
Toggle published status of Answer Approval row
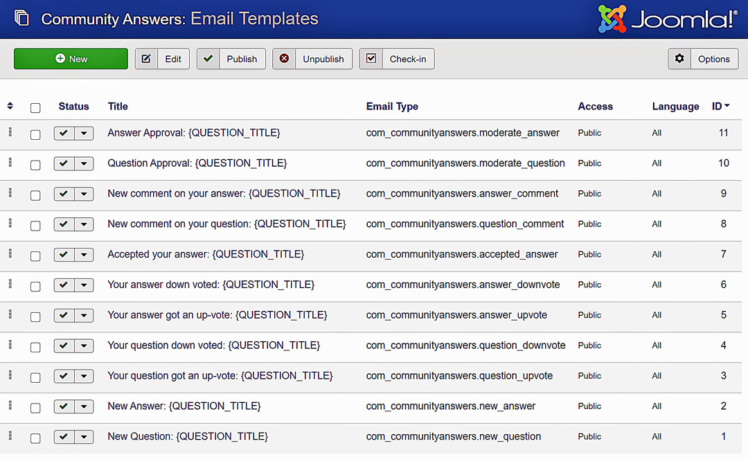pos(64,134)
